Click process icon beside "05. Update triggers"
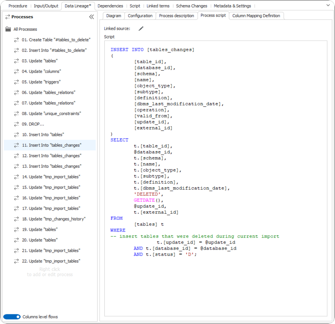Image resolution: width=335 pixels, height=324 pixels. pyautogui.click(x=17, y=82)
